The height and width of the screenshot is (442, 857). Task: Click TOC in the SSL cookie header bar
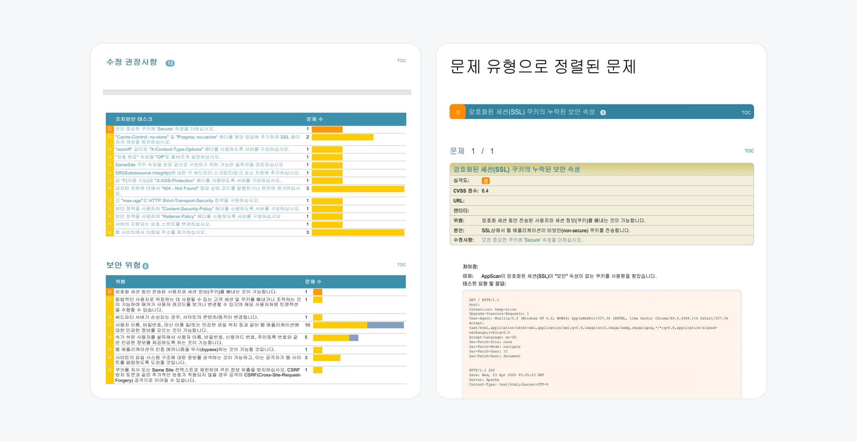pos(746,113)
